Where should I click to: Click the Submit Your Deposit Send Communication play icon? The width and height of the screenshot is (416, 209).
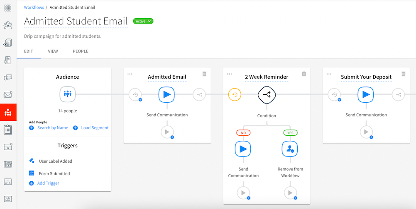pos(366,94)
